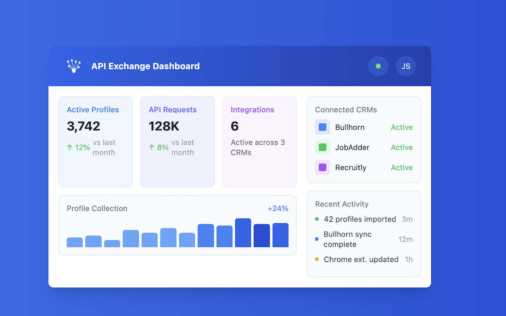Click the blue dot beside Bullhorn sync complete
Image resolution: width=506 pixels, height=316 pixels.
coord(317,239)
